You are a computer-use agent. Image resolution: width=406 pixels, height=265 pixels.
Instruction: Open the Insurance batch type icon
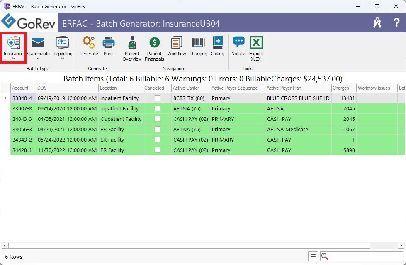[x=13, y=42]
